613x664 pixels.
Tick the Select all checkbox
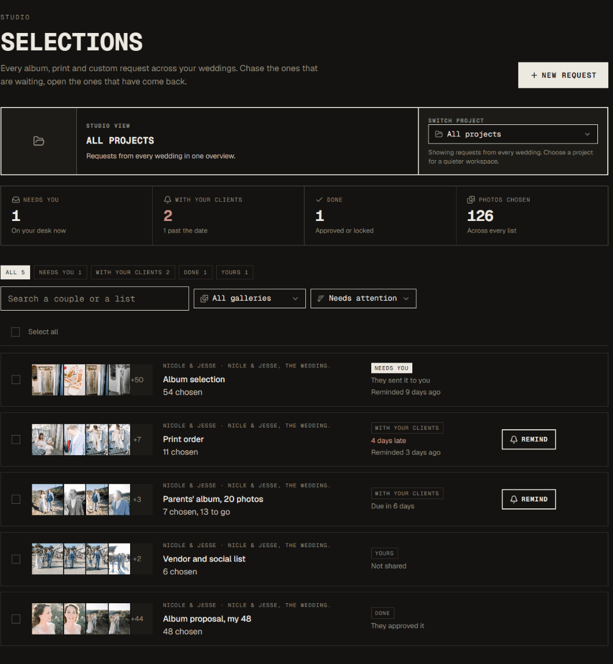[x=16, y=332]
